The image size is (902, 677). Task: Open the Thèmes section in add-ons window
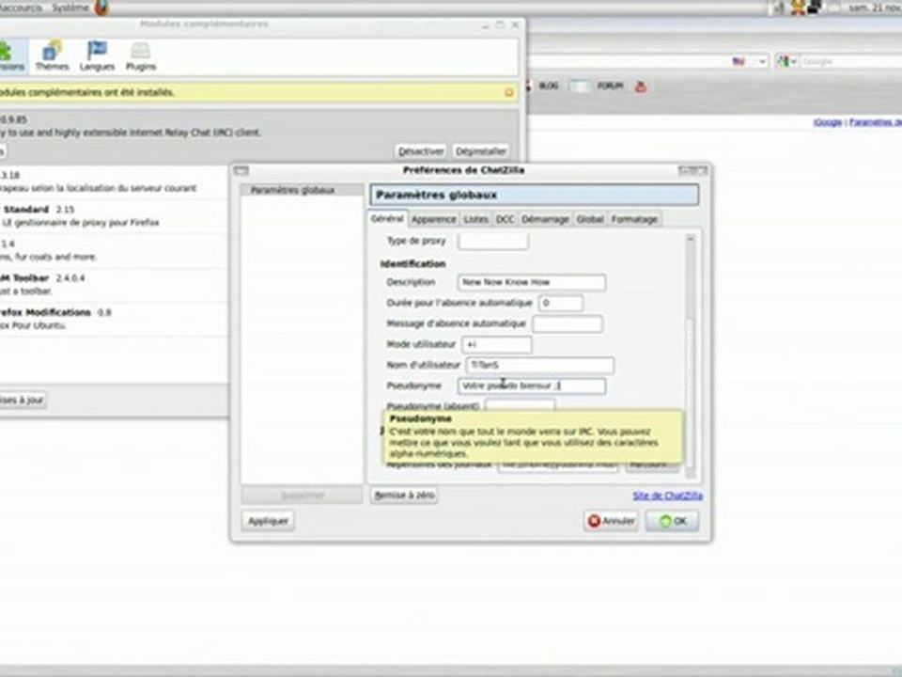52,55
